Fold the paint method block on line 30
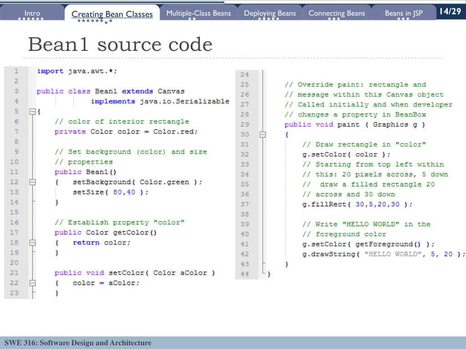 click(262, 135)
